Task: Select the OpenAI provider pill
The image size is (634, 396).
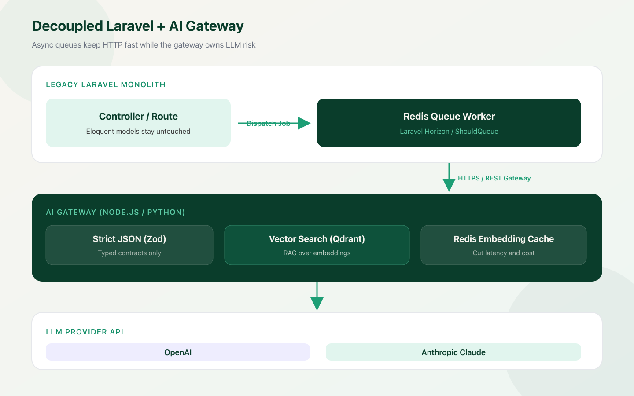Action: (x=178, y=352)
